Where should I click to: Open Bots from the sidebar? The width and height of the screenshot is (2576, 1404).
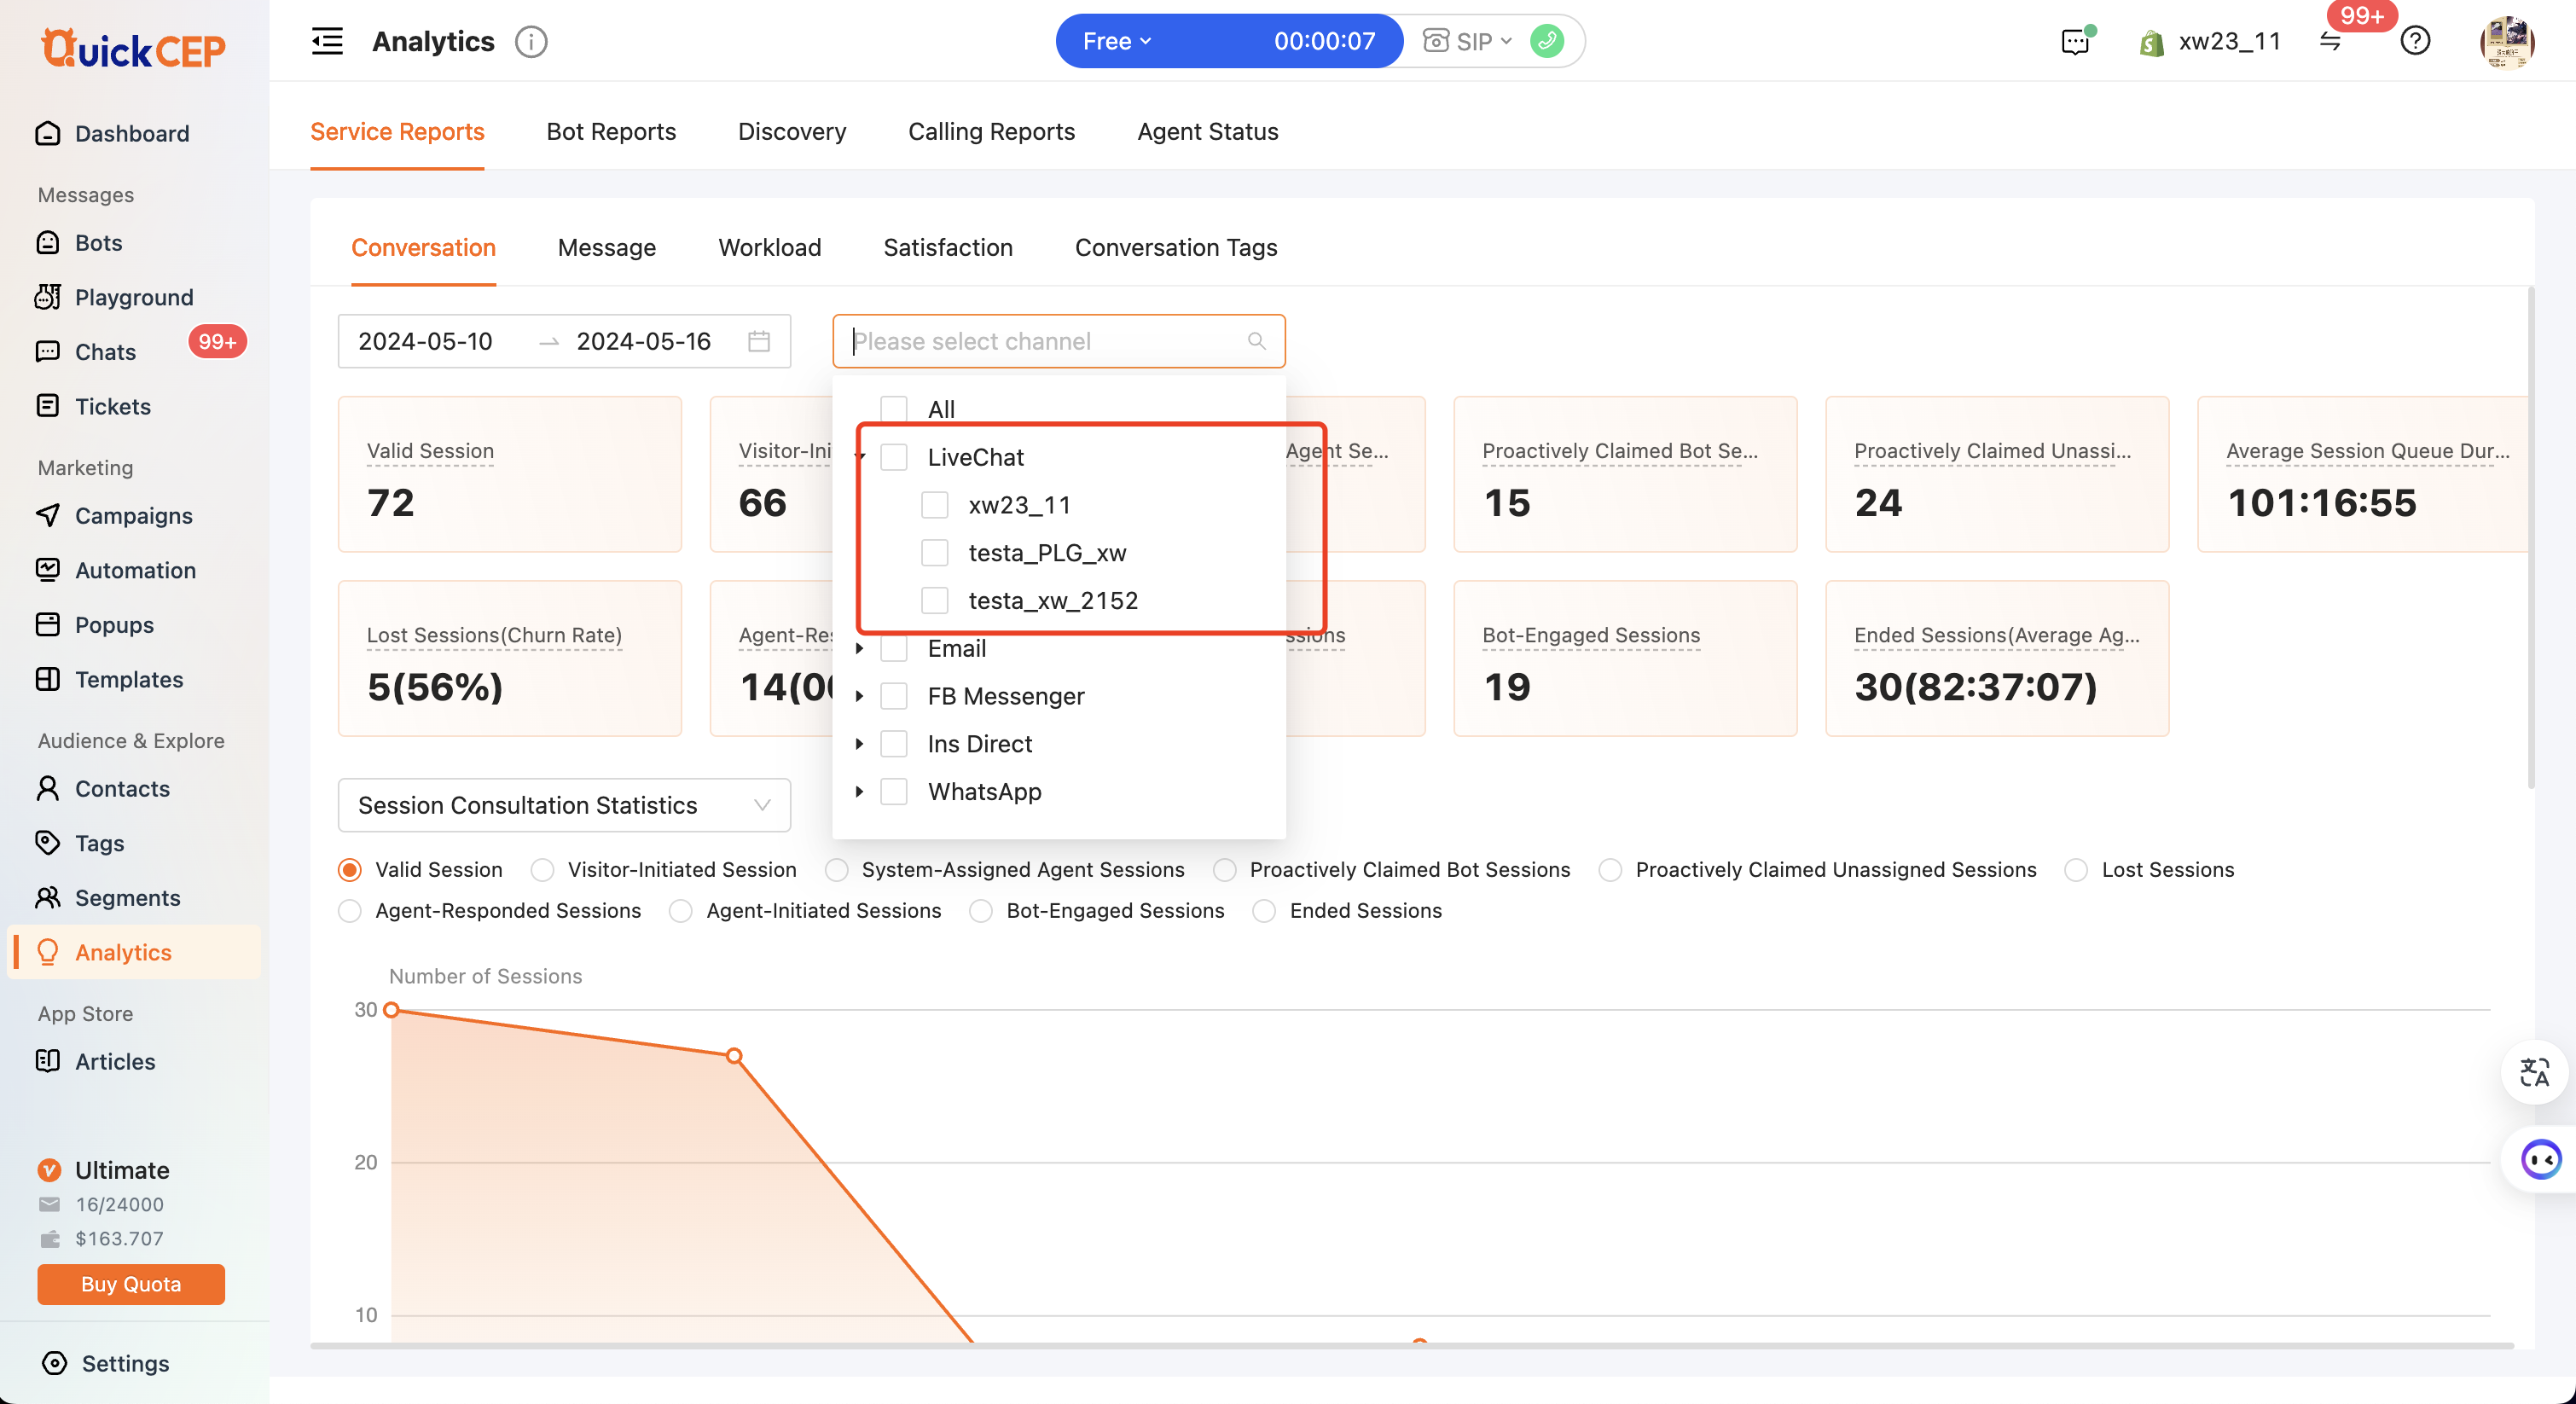click(98, 243)
